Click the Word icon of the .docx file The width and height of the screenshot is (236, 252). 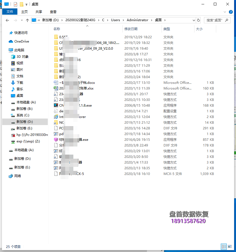pyautogui.click(x=56, y=83)
